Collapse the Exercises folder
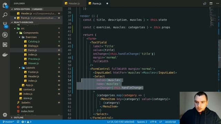Image resolution: width=221 pixels, height=124 pixels. pyautogui.click(x=31, y=37)
